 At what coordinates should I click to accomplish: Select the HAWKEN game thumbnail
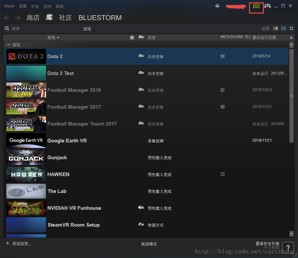[x=26, y=174]
